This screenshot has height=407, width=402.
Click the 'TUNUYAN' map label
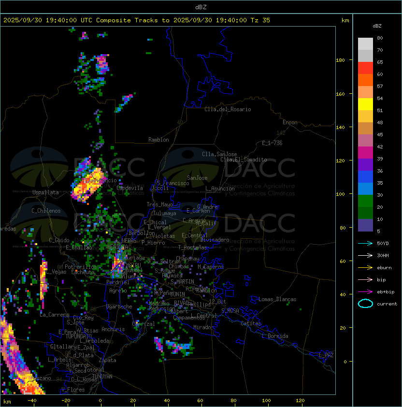(x=102, y=377)
